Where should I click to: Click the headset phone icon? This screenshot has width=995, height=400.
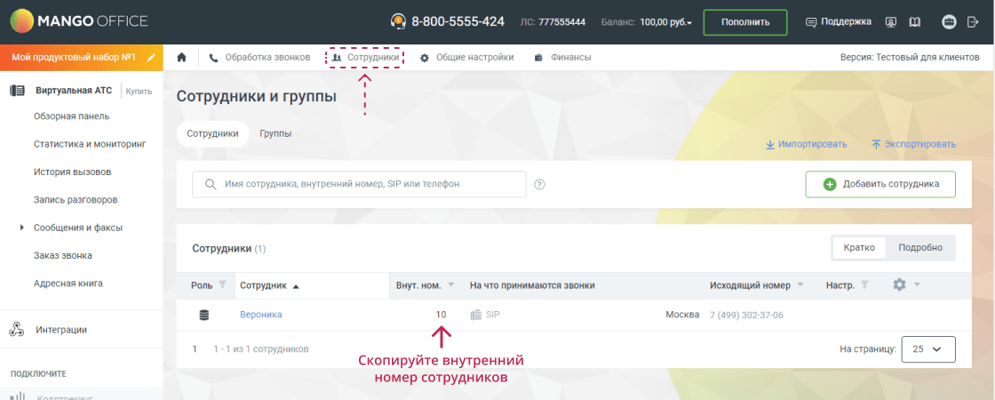coord(398,21)
